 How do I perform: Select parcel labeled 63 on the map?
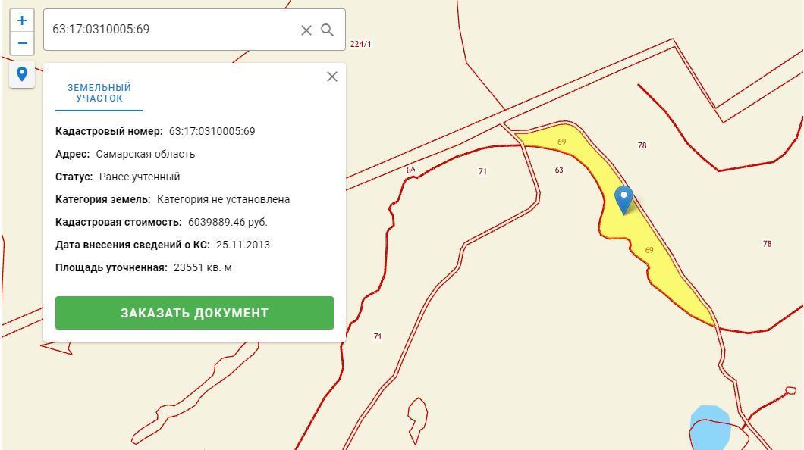pos(559,170)
